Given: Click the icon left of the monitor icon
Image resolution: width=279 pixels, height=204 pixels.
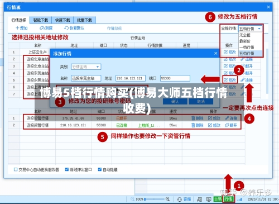Looking at the screenshot, I should [199, 200].
